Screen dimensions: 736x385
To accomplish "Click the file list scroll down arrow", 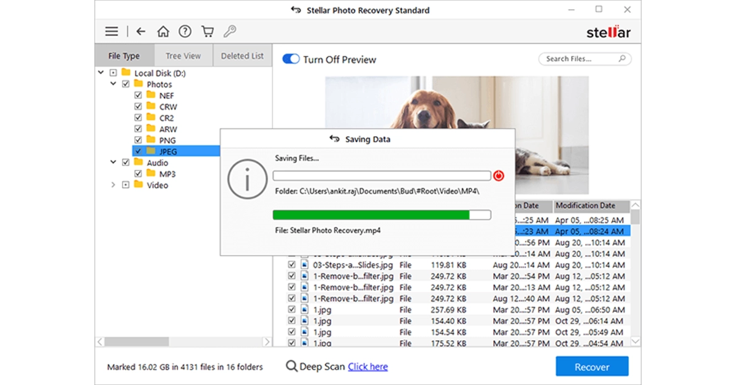I will [635, 341].
